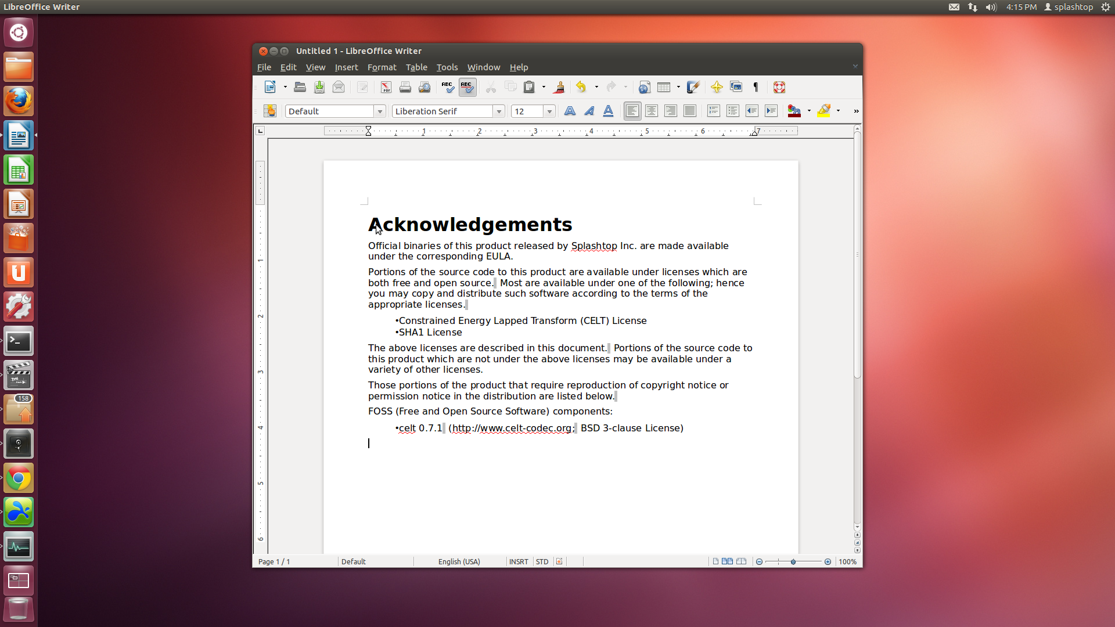Screen dimensions: 1115x627
Task: Toggle INSRT insert mode in status bar
Action: pos(518,561)
